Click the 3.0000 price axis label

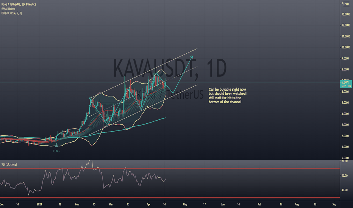[345, 125]
